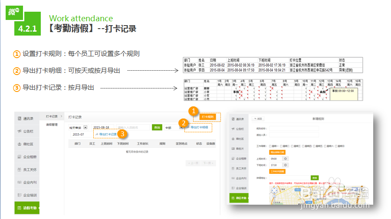Open the 按天查询 query mode dropdown
Viewport: 391px width, 219px height.
point(78,127)
